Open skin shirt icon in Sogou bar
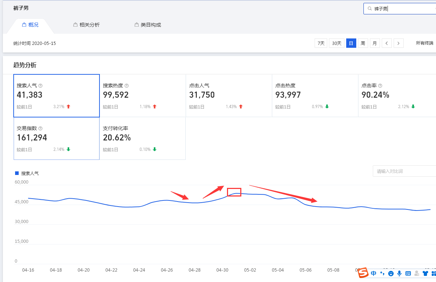Image resolution: width=436 pixels, height=282 pixels. (425, 273)
